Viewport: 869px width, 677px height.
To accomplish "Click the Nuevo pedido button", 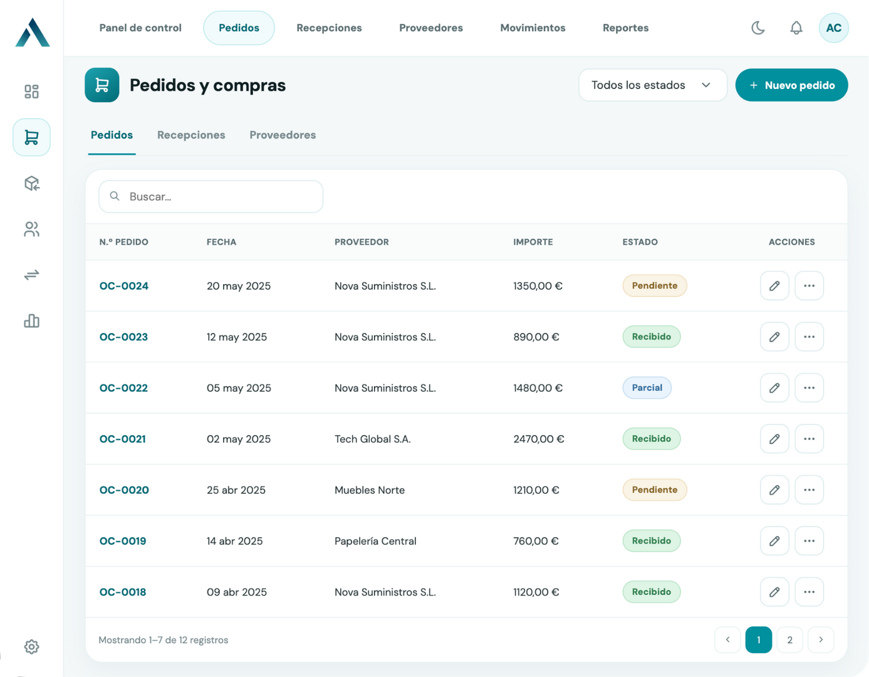I will (792, 85).
